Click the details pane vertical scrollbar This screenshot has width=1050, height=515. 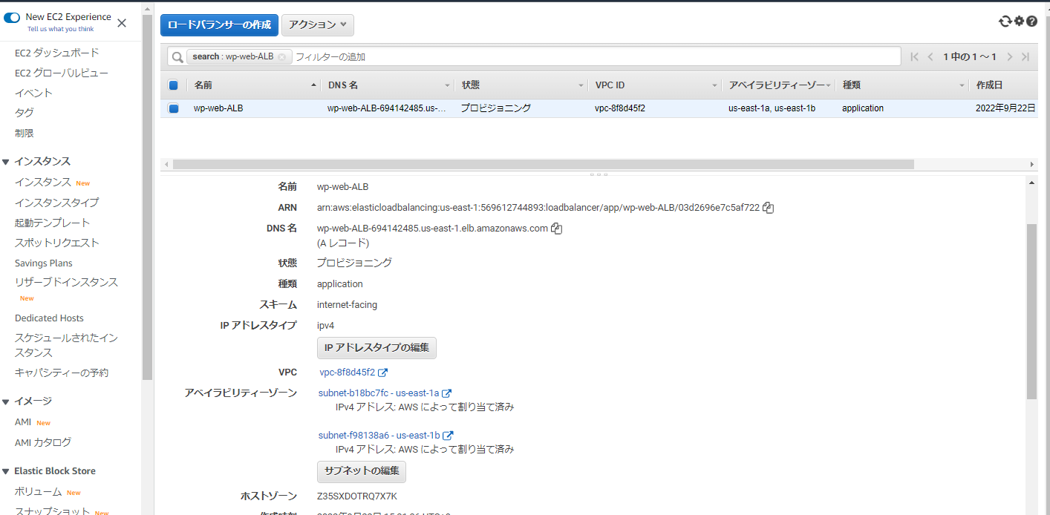click(1031, 311)
